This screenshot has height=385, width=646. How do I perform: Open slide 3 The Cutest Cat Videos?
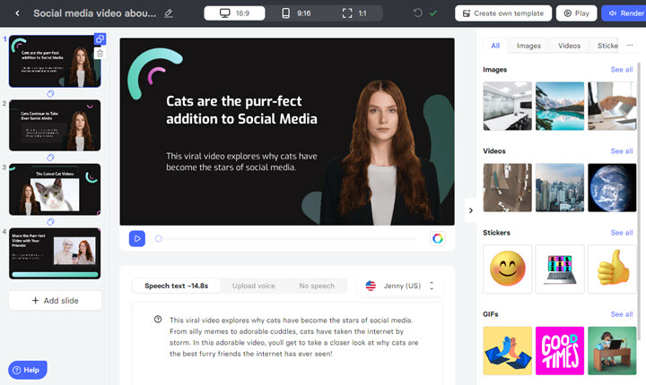(55, 190)
